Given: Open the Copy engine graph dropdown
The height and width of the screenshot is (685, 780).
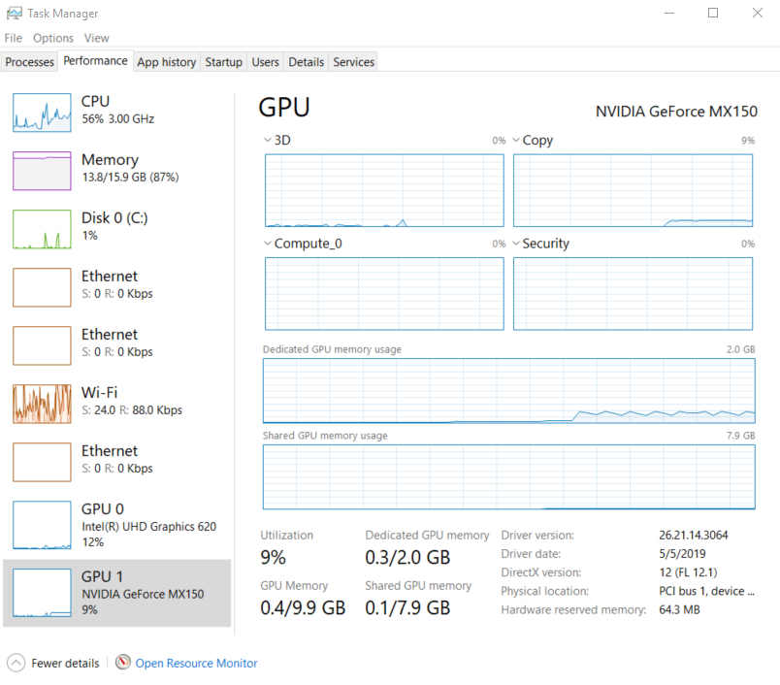Looking at the screenshot, I should [517, 141].
